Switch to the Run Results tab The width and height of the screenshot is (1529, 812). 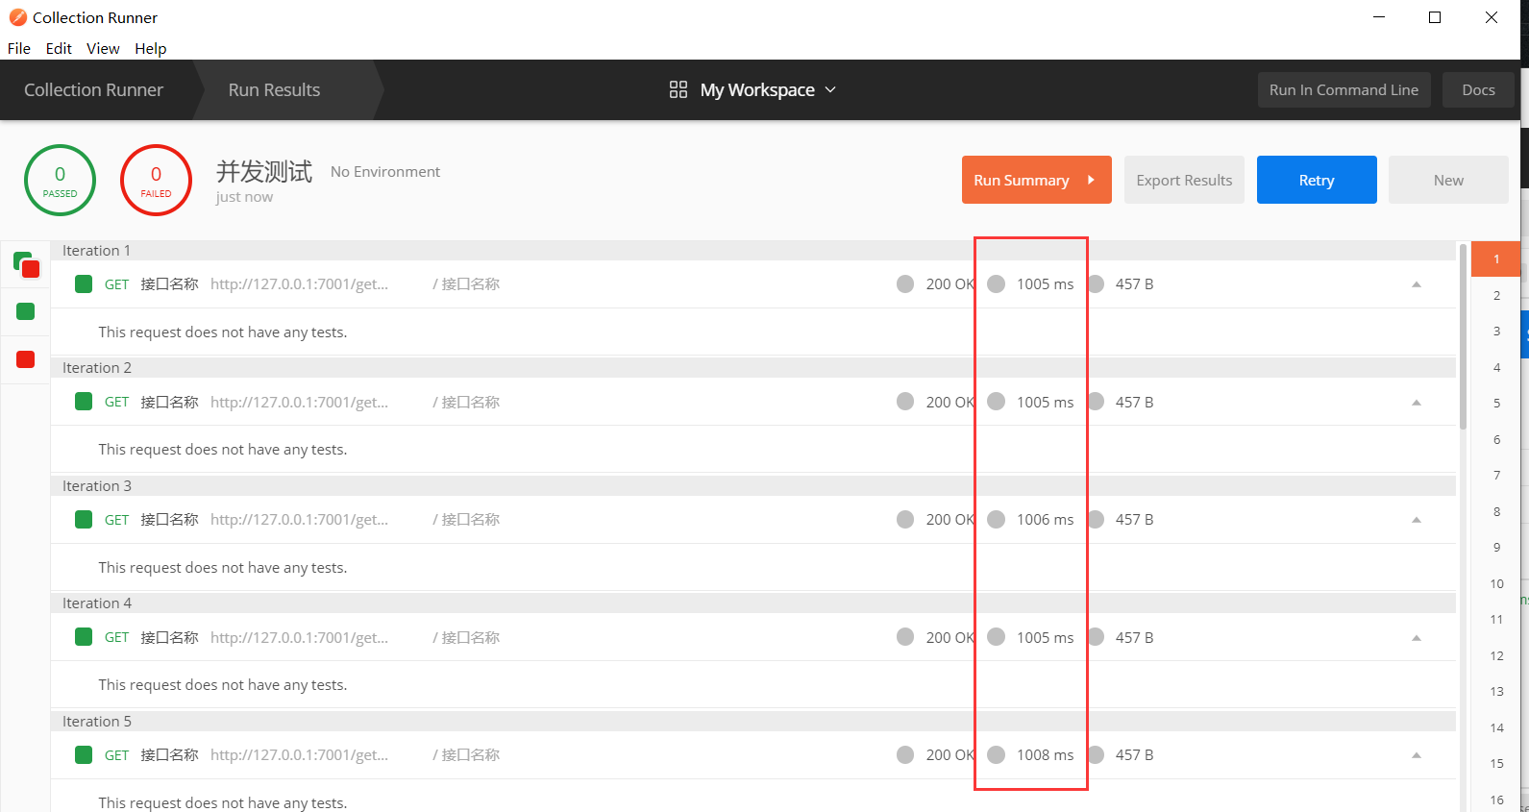tap(275, 89)
